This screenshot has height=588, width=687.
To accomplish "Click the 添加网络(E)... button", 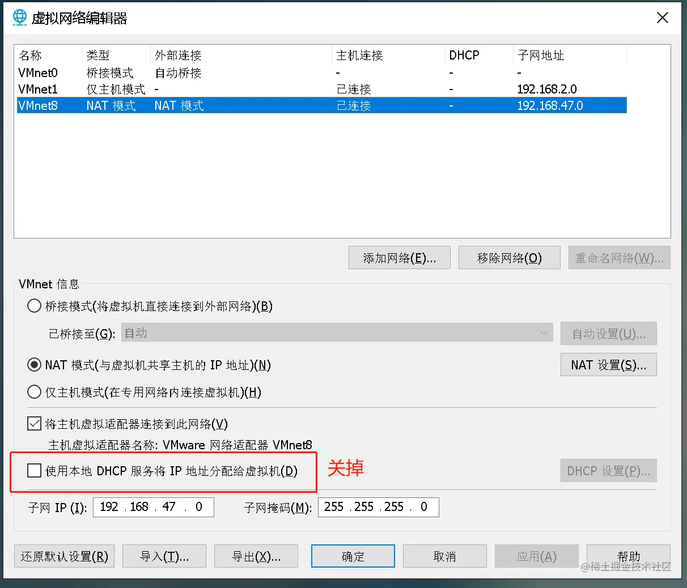I will (400, 258).
